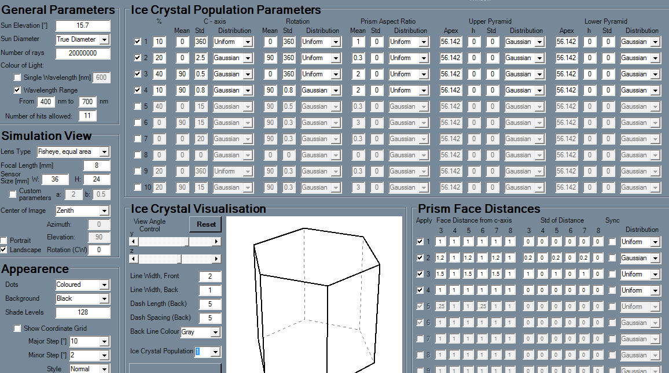Tick the Custom parameters checkbox
This screenshot has width=669, height=373.
pos(13,194)
